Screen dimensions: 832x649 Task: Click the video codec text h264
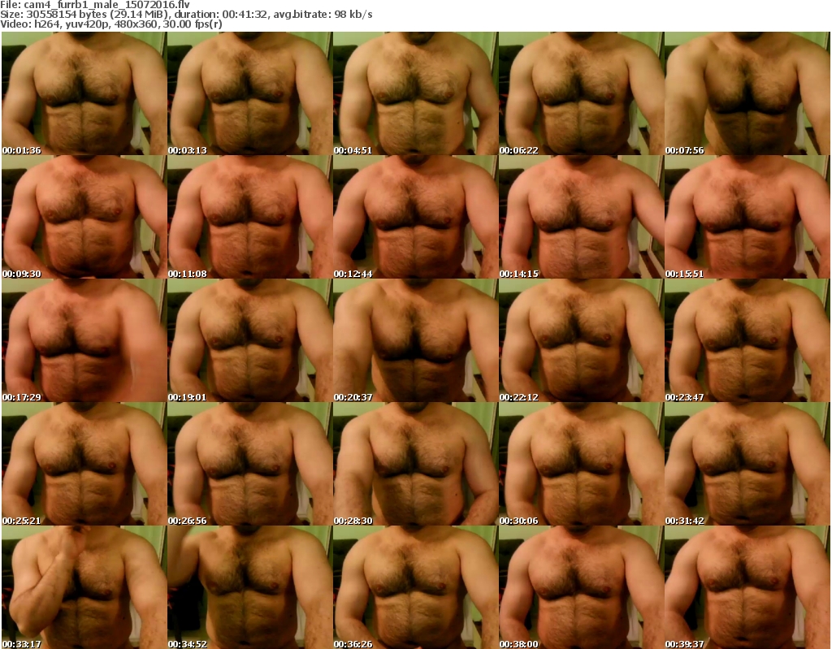point(45,24)
